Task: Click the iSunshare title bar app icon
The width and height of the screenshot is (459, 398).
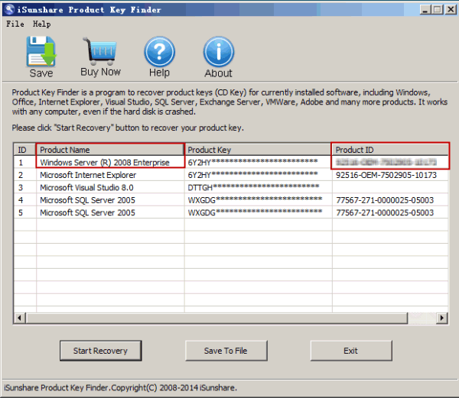Action: tap(9, 9)
